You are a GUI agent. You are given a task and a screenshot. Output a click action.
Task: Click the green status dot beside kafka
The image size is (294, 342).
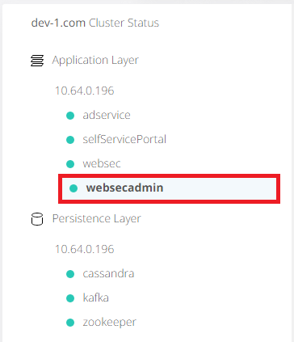coord(70,298)
